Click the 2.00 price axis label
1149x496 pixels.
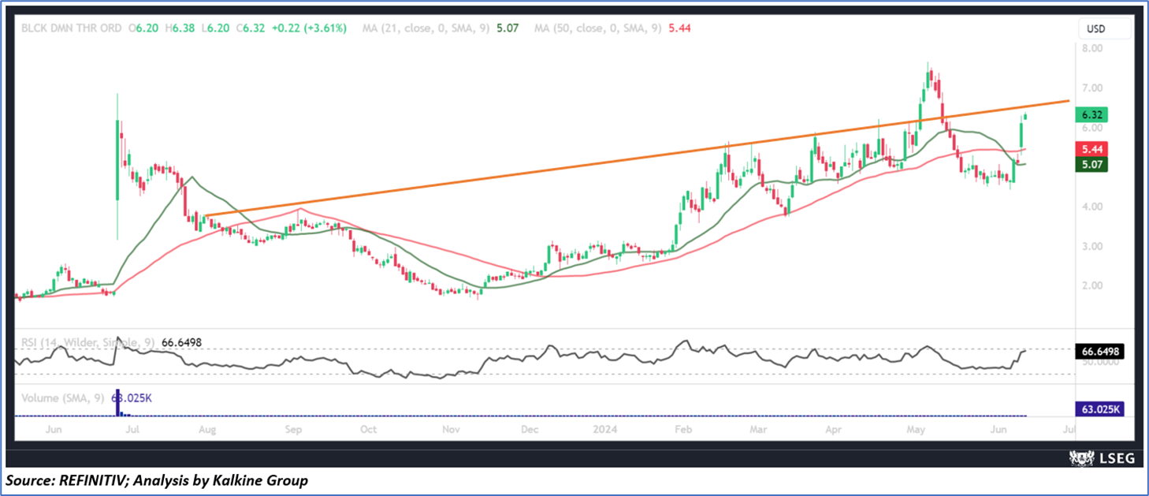(1092, 285)
